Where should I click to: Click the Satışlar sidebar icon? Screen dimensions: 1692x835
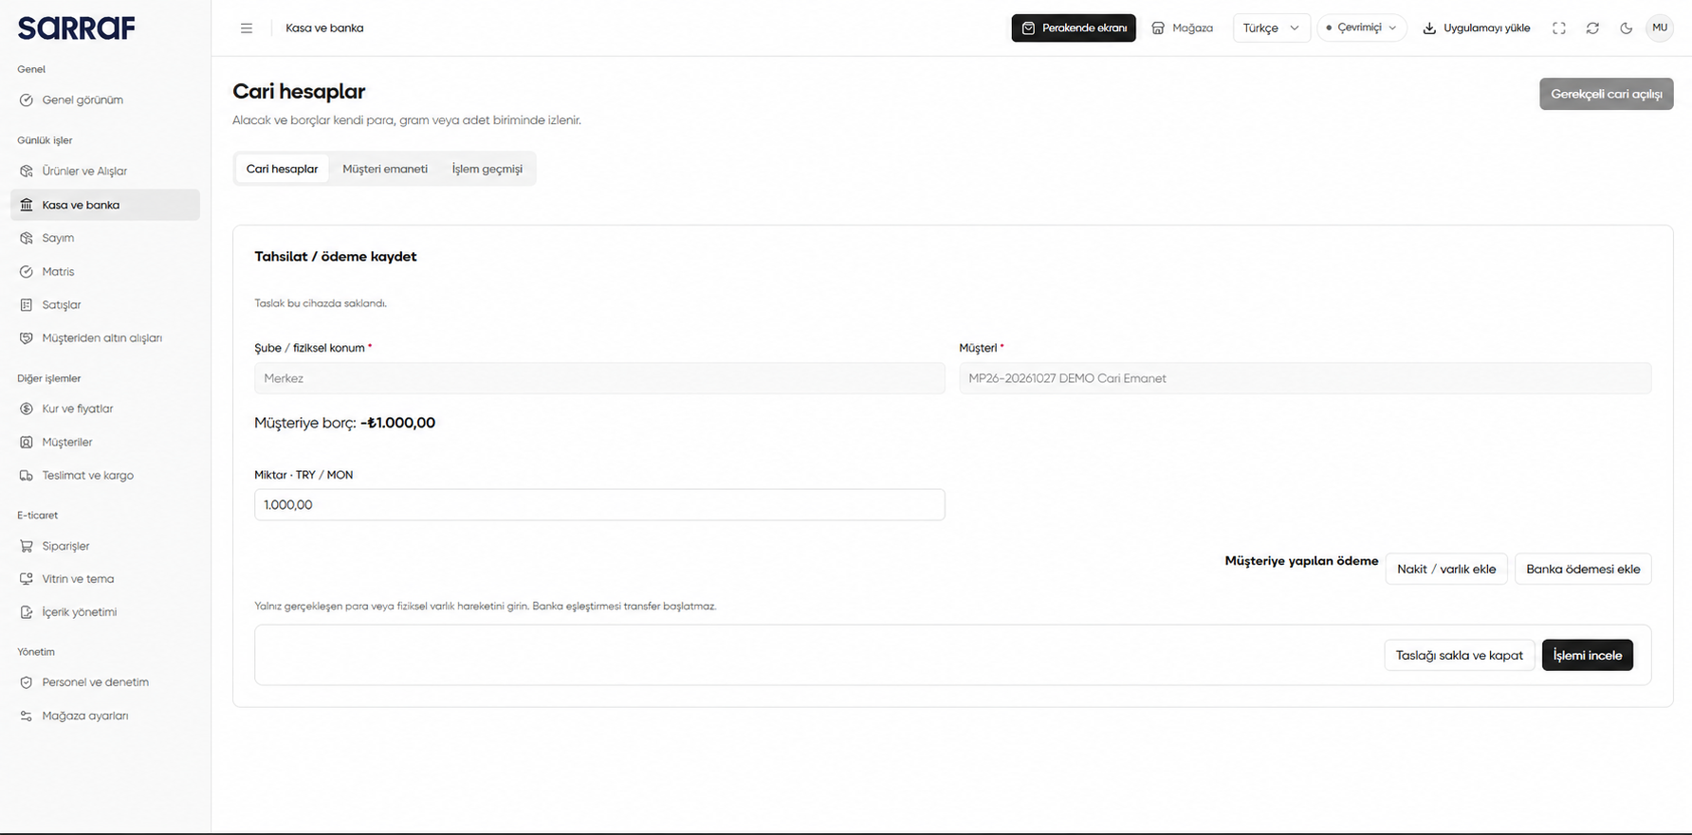(x=27, y=305)
